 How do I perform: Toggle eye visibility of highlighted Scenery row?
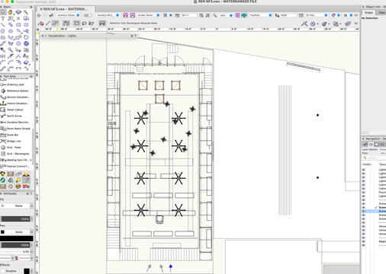click(x=363, y=211)
